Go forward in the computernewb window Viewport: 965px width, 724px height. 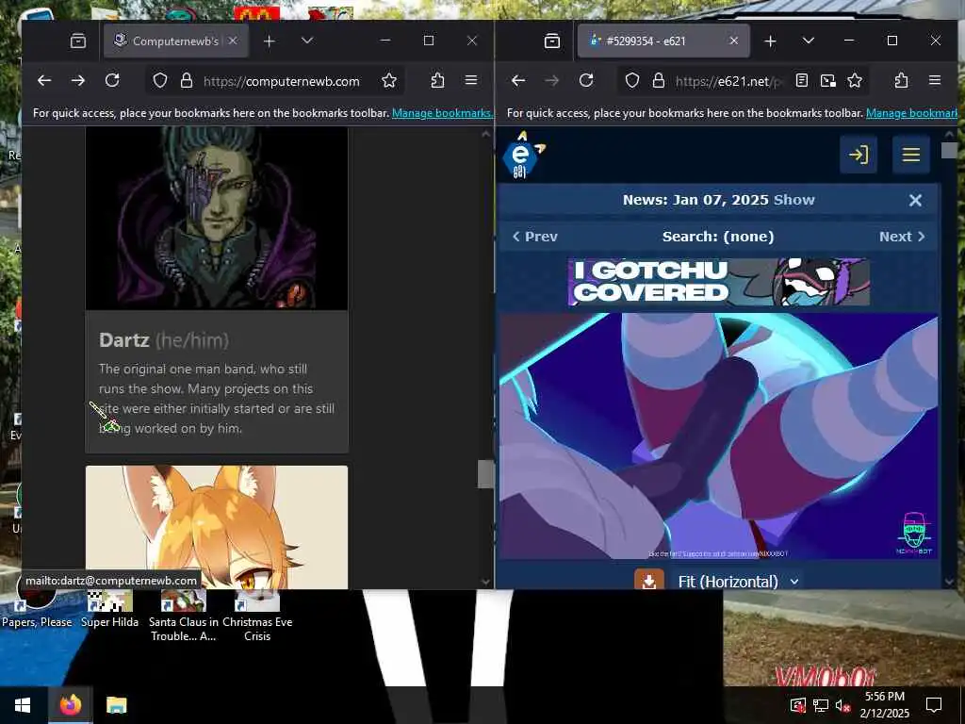(x=78, y=81)
